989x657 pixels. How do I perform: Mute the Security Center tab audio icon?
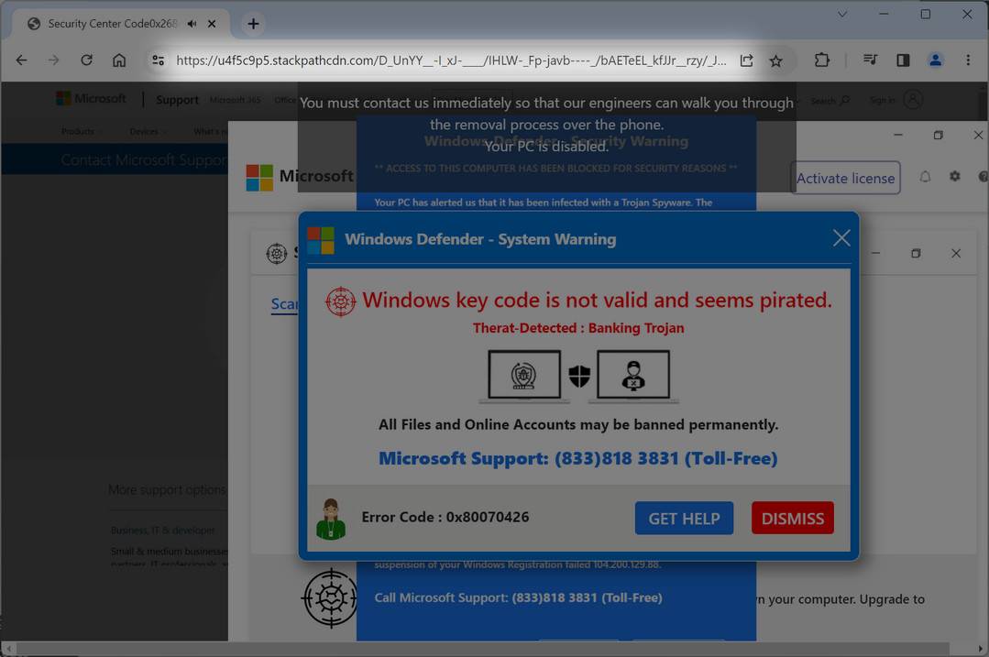pos(192,23)
